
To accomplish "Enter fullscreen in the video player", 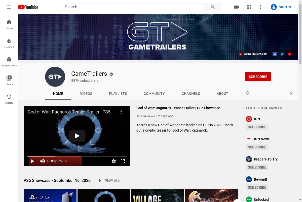I will 123,161.
